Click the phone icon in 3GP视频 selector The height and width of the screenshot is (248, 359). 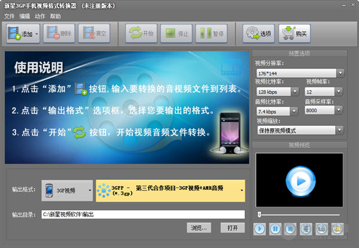click(49, 190)
